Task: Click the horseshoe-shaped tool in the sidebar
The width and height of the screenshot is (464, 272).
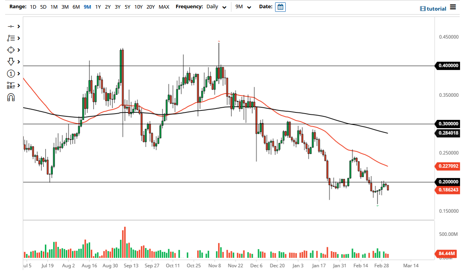Action: (x=11, y=97)
